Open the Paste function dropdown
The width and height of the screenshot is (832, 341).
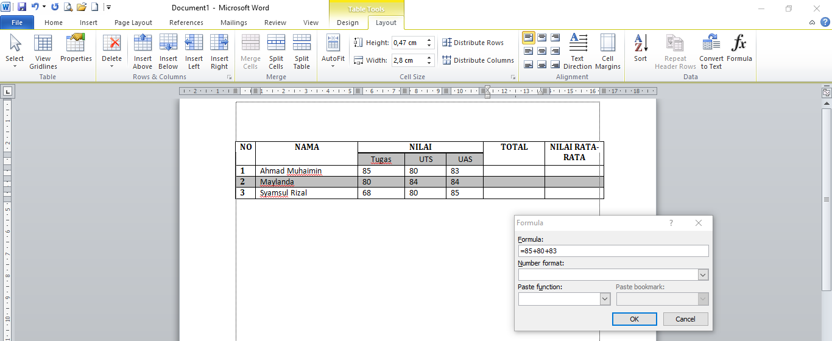coord(605,299)
